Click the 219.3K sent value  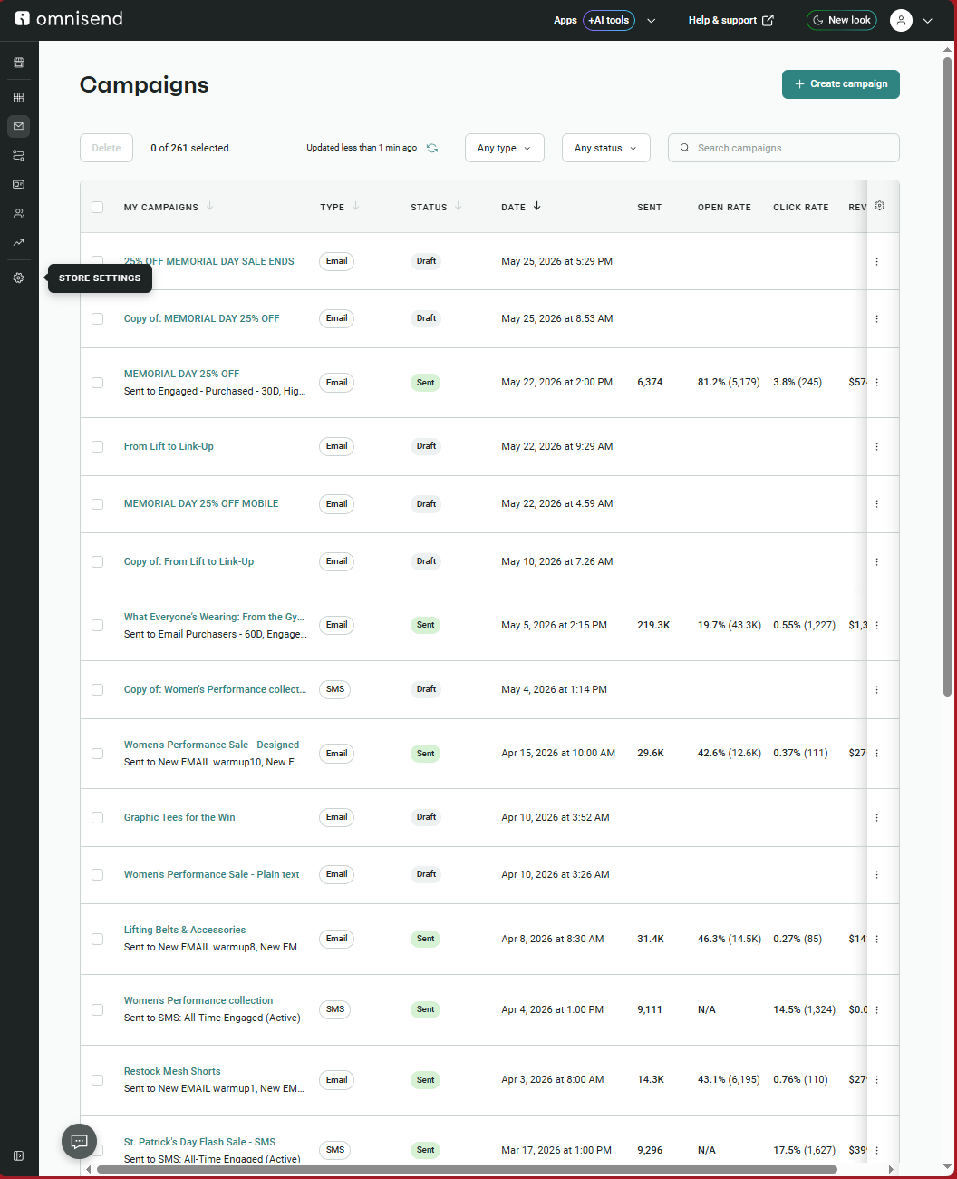click(x=653, y=625)
